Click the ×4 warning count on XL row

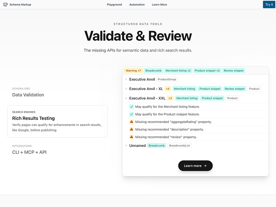coord(168,89)
